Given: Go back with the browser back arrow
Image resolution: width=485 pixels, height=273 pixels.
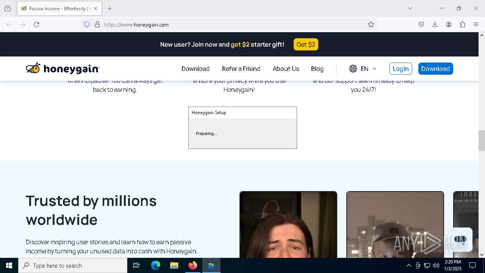Looking at the screenshot, I should click(9, 24).
